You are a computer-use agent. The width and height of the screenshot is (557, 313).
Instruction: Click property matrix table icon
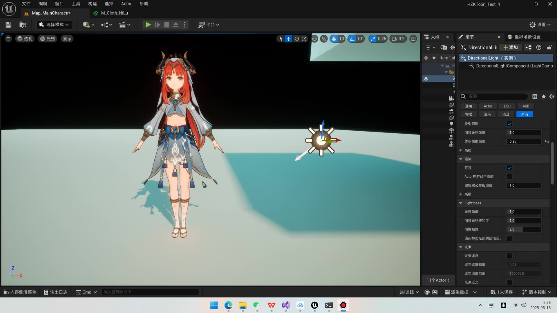pos(535,97)
